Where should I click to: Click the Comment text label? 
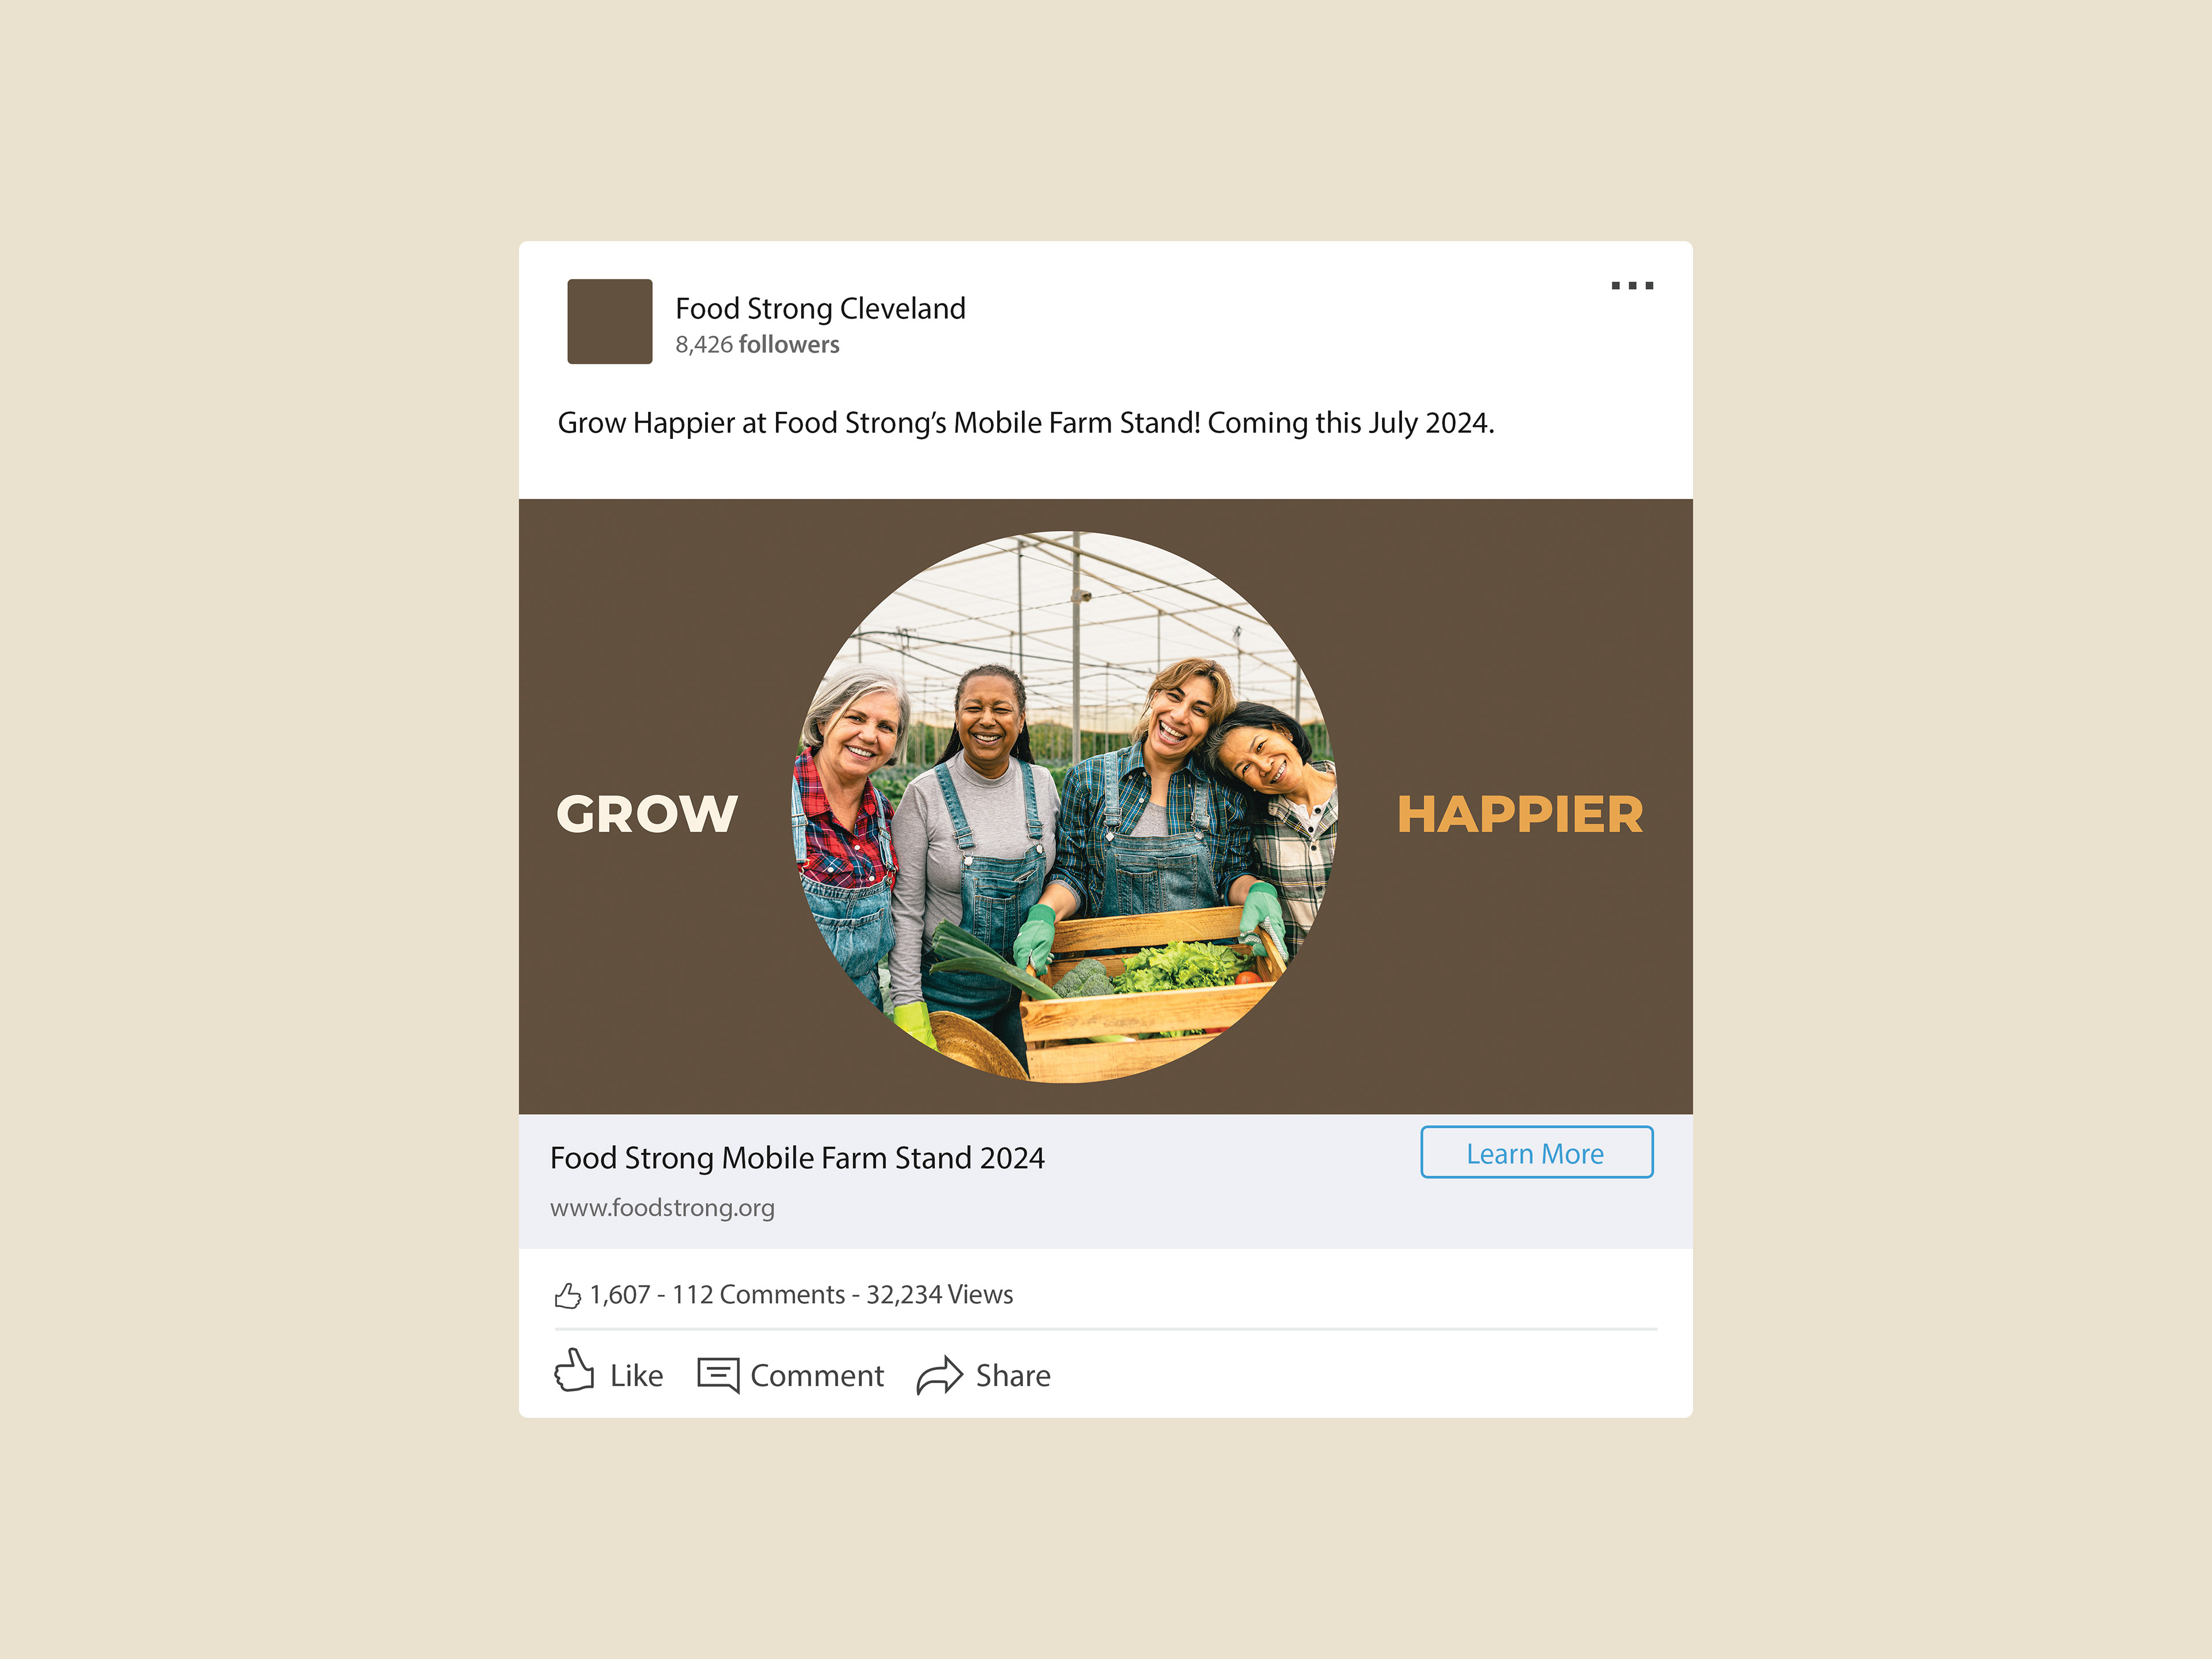817,1376
